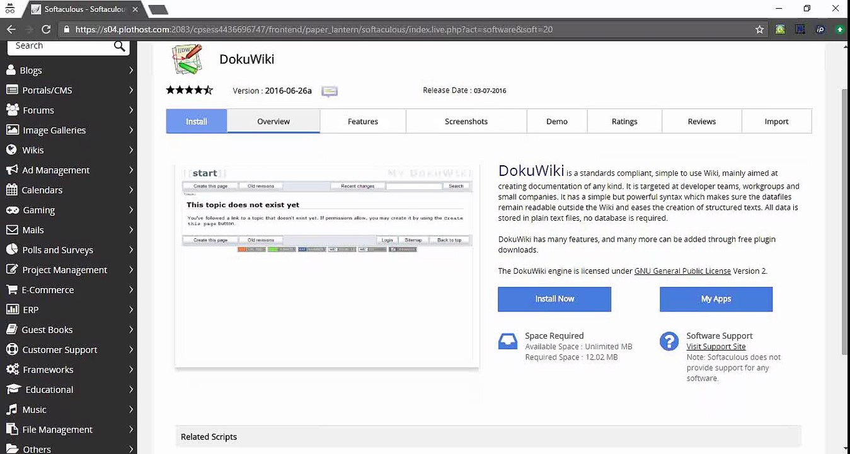Image resolution: width=850 pixels, height=454 pixels.
Task: Click the Calendars grid icon
Action: click(11, 190)
